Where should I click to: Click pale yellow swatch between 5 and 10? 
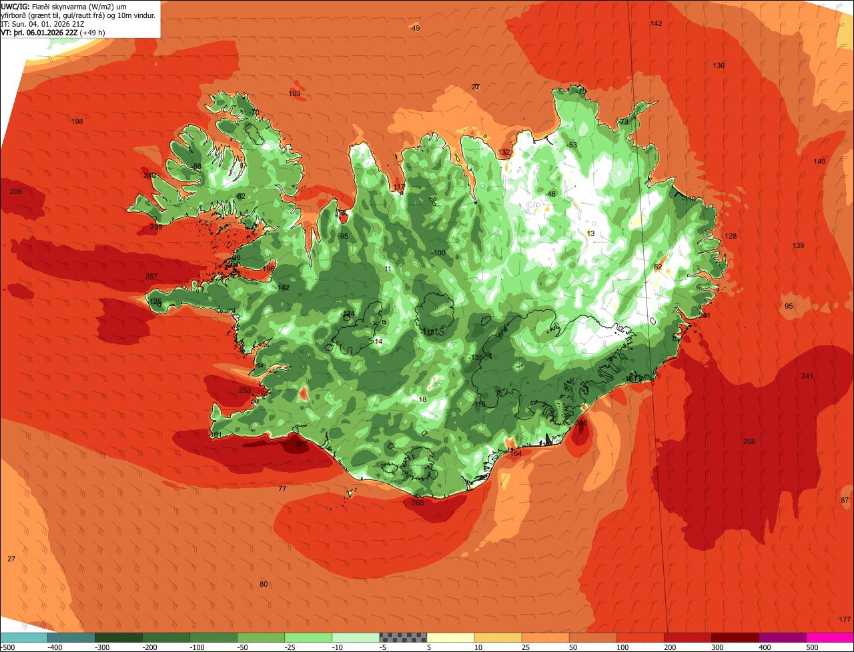tap(450, 637)
